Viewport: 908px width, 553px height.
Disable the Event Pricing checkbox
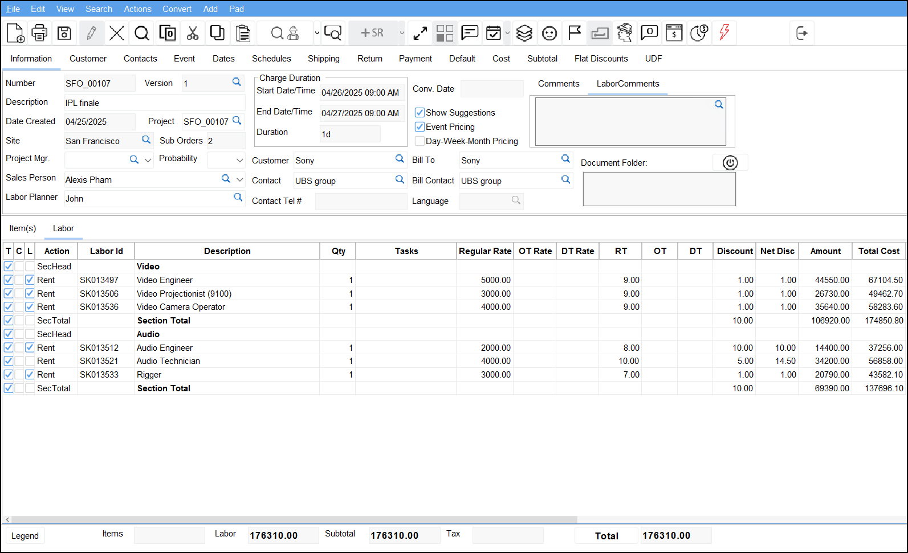pyautogui.click(x=420, y=127)
